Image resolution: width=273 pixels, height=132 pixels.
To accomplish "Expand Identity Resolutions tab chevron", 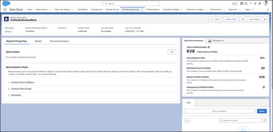I will pyautogui.click(x=142, y=10).
